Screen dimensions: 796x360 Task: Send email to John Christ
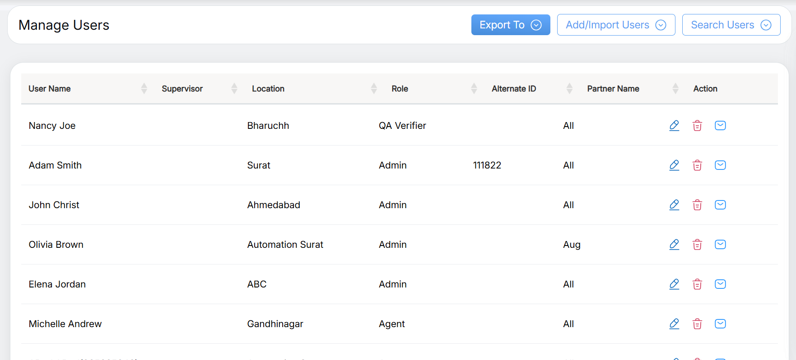tap(720, 205)
